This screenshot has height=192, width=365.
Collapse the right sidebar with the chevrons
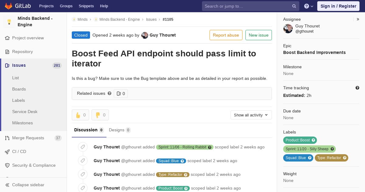[358, 19]
